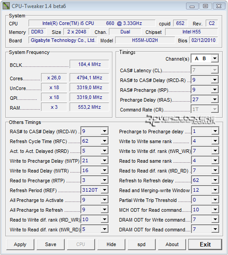This screenshot has width=228, height=255.
Task: Open the Channel(s) A B dropdown
Action: [215, 58]
